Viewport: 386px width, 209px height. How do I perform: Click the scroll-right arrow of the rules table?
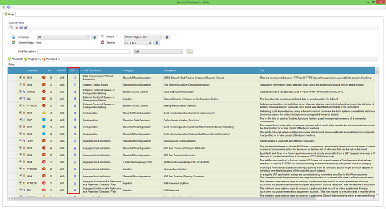tap(374, 198)
